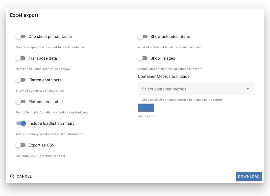
Task: Disable Include loadlist summary
Action: tap(21, 123)
